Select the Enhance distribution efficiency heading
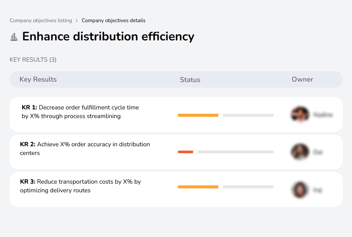 coord(108,36)
